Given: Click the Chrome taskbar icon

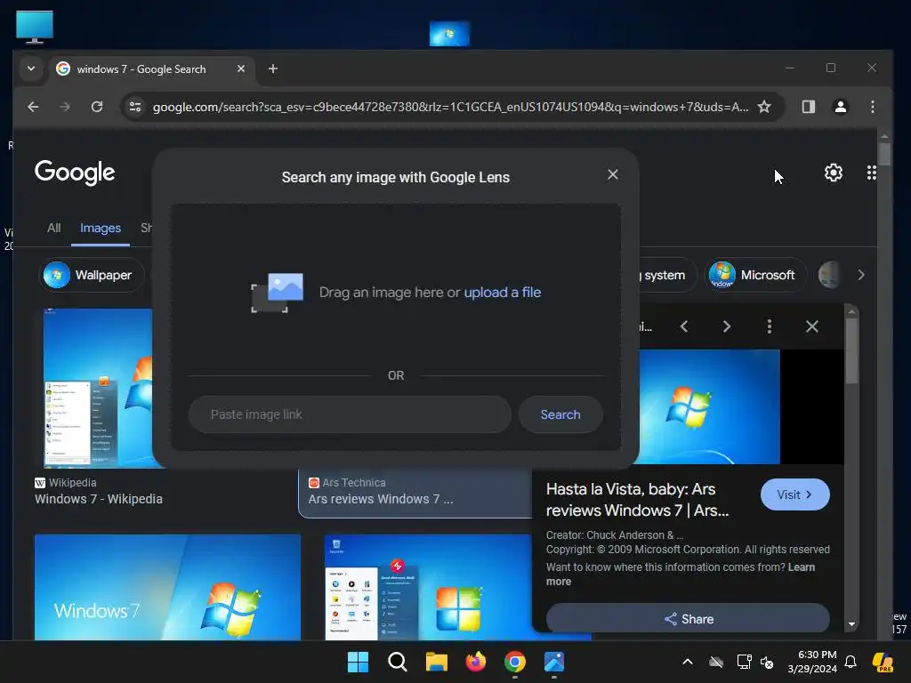Looking at the screenshot, I should pos(515,662).
